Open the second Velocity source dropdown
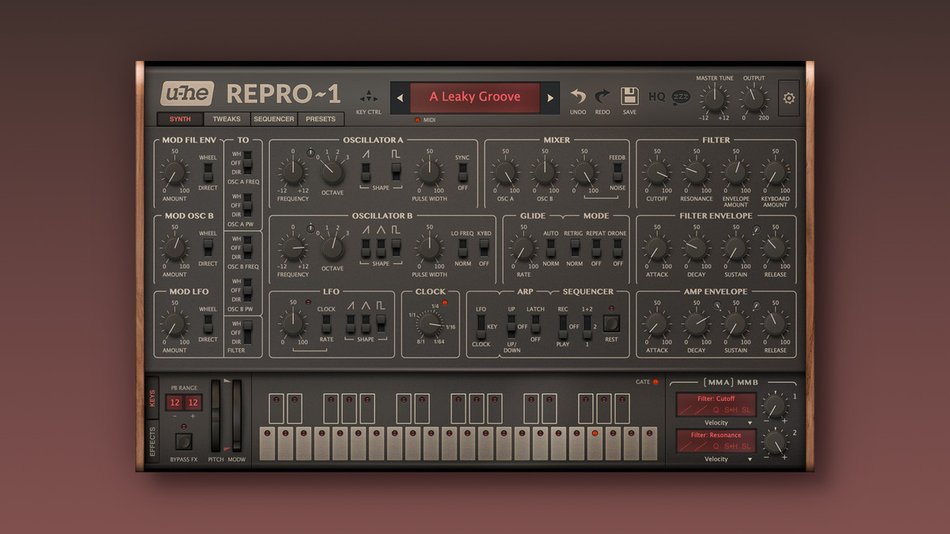The width and height of the screenshot is (950, 534). click(716, 459)
